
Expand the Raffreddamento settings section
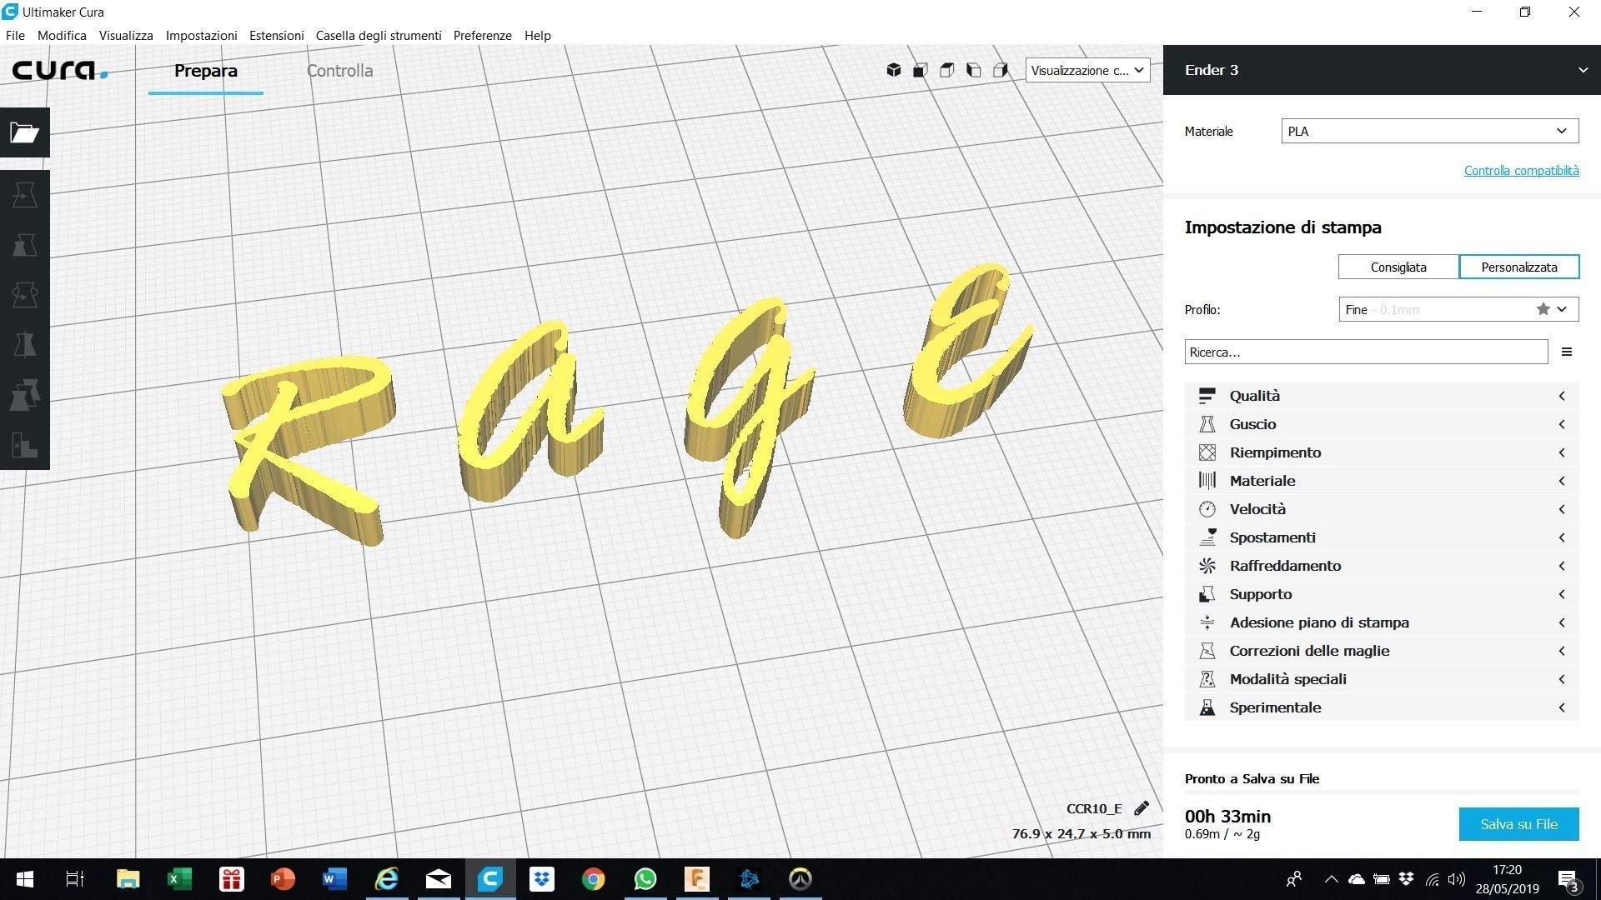pos(1382,566)
